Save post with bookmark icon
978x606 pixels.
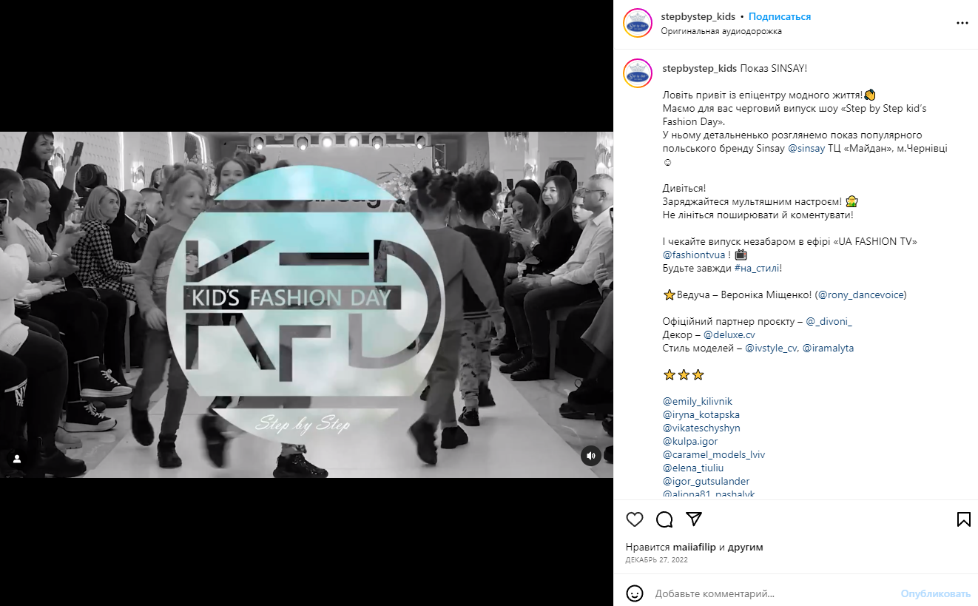(963, 519)
